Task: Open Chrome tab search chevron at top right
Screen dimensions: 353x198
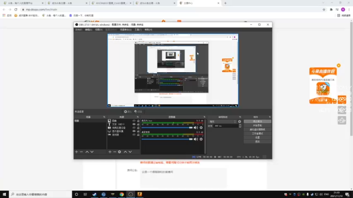Action: (x=323, y=3)
